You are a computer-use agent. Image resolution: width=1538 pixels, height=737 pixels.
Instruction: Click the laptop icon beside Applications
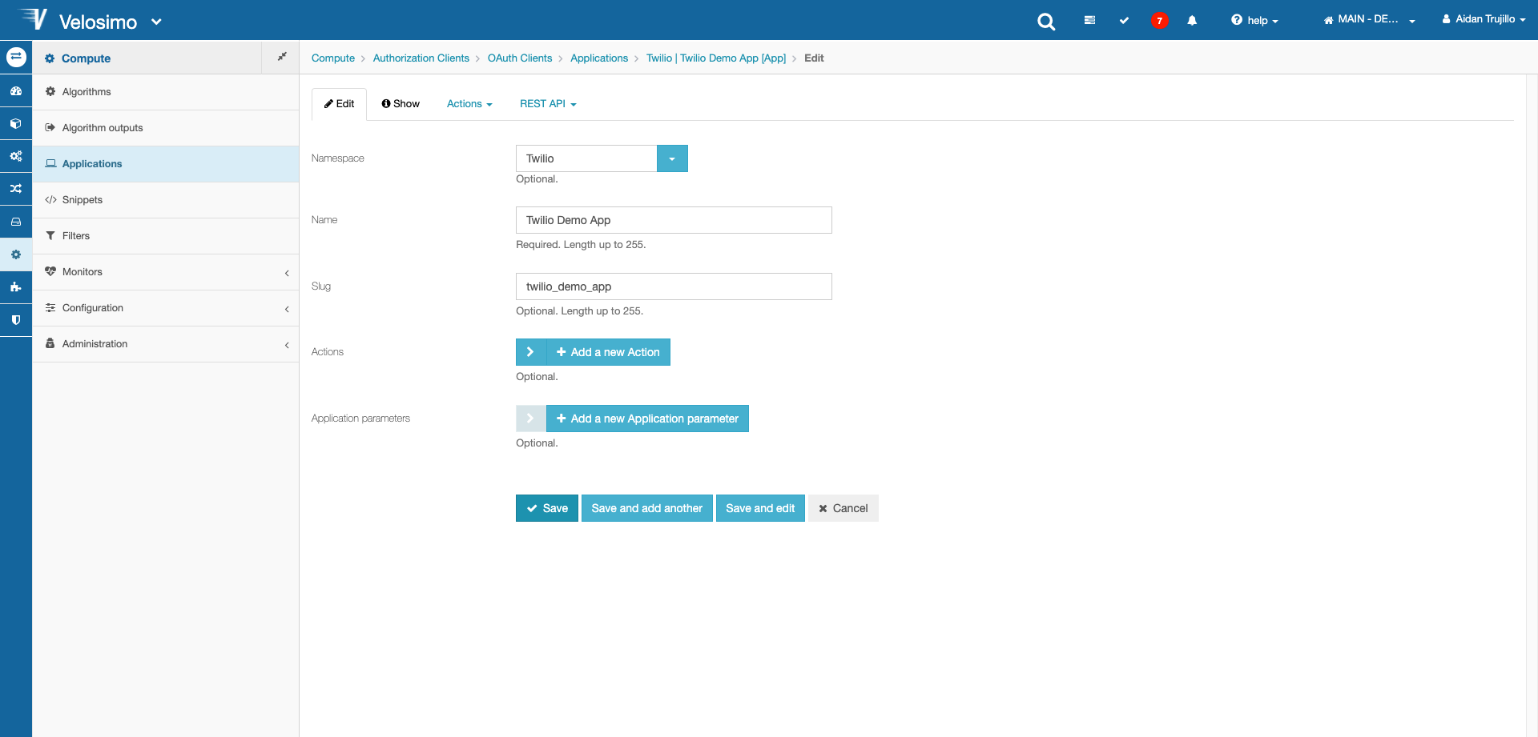point(50,163)
